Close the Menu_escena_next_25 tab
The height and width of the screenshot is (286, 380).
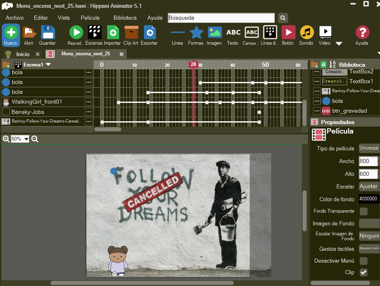pyautogui.click(x=121, y=54)
